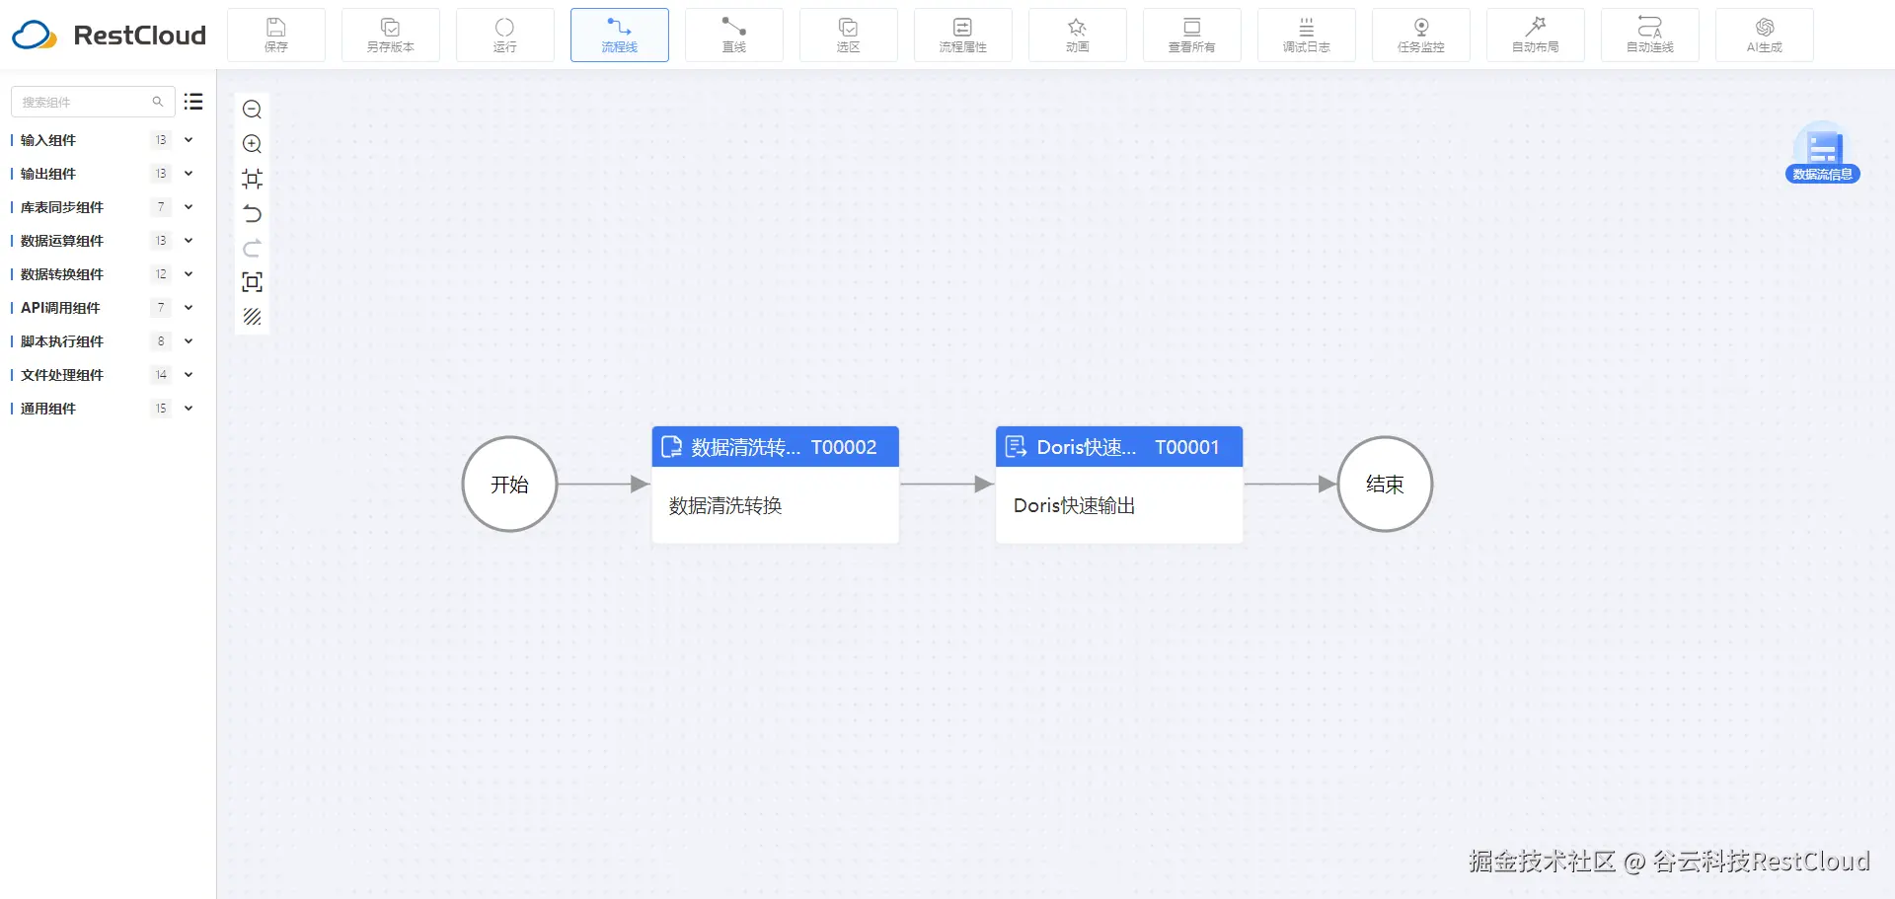Select the 直线 straight line tool
The height and width of the screenshot is (899, 1895).
734,36
